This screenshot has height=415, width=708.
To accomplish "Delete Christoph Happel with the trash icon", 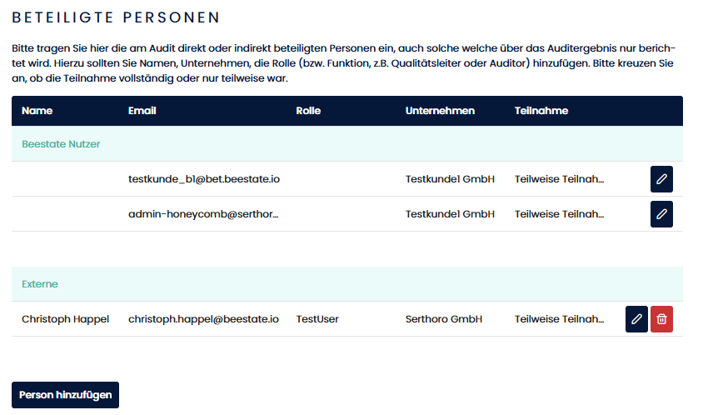I will [x=661, y=319].
